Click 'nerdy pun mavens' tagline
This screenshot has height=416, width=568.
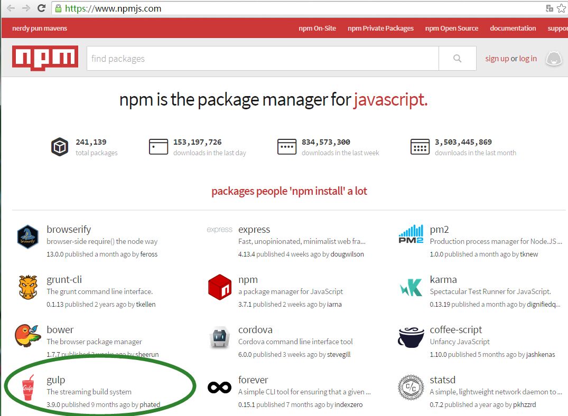point(40,28)
